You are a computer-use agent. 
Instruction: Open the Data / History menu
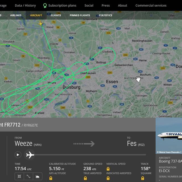pos(25,5)
